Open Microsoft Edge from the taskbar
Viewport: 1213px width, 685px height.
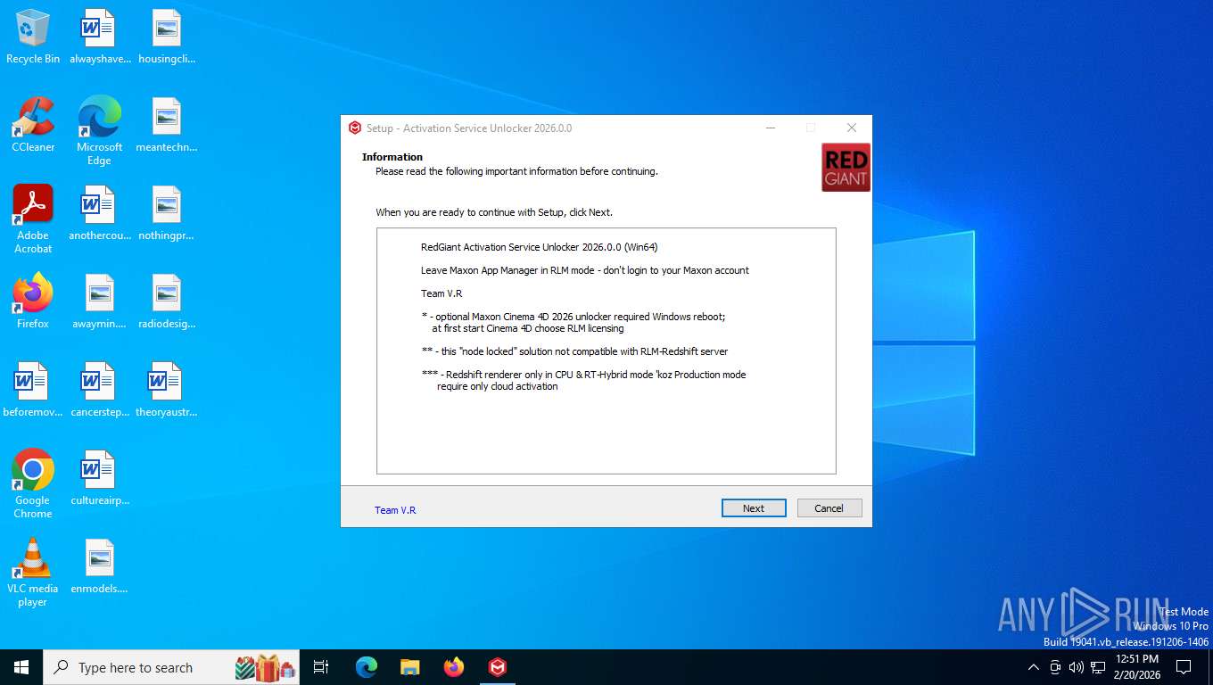pyautogui.click(x=367, y=667)
